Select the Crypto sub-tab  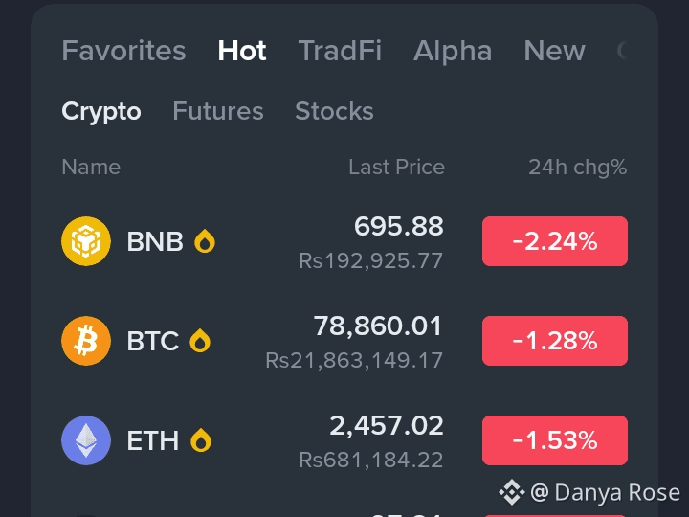[x=101, y=111]
